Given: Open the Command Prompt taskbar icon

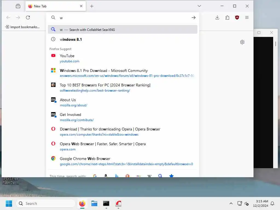Looking at the screenshot, I should pos(106,203).
